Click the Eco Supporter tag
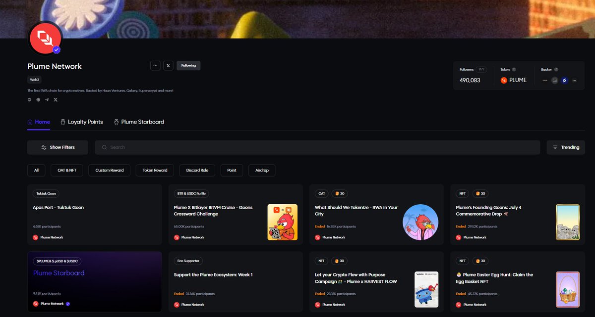Image resolution: width=595 pixels, height=317 pixels. coord(188,261)
